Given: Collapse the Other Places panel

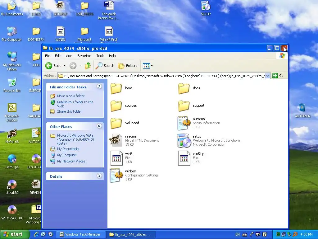Looking at the screenshot, I should click(99, 126).
